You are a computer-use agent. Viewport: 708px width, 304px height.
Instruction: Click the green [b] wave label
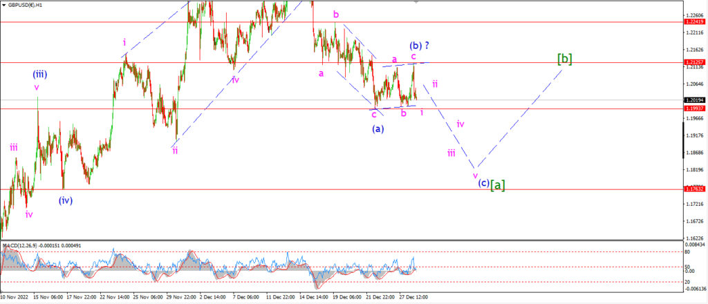coord(565,59)
